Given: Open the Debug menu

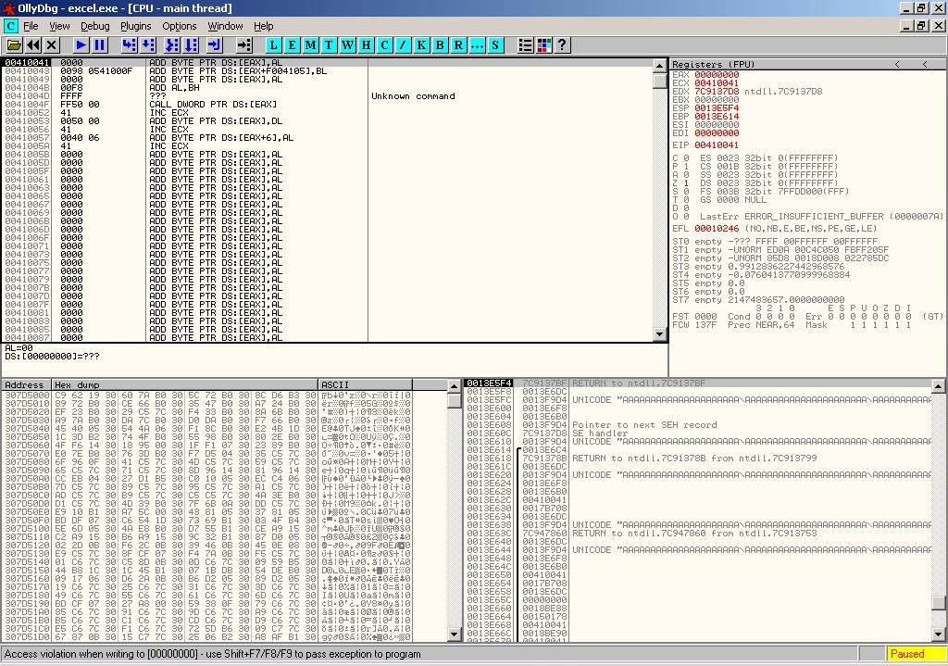Looking at the screenshot, I should coord(94,26).
